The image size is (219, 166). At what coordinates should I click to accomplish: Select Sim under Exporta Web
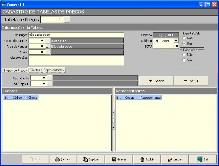point(184,44)
